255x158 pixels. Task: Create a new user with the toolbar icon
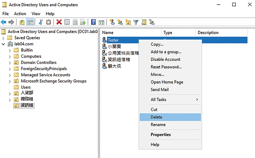pos(112,22)
